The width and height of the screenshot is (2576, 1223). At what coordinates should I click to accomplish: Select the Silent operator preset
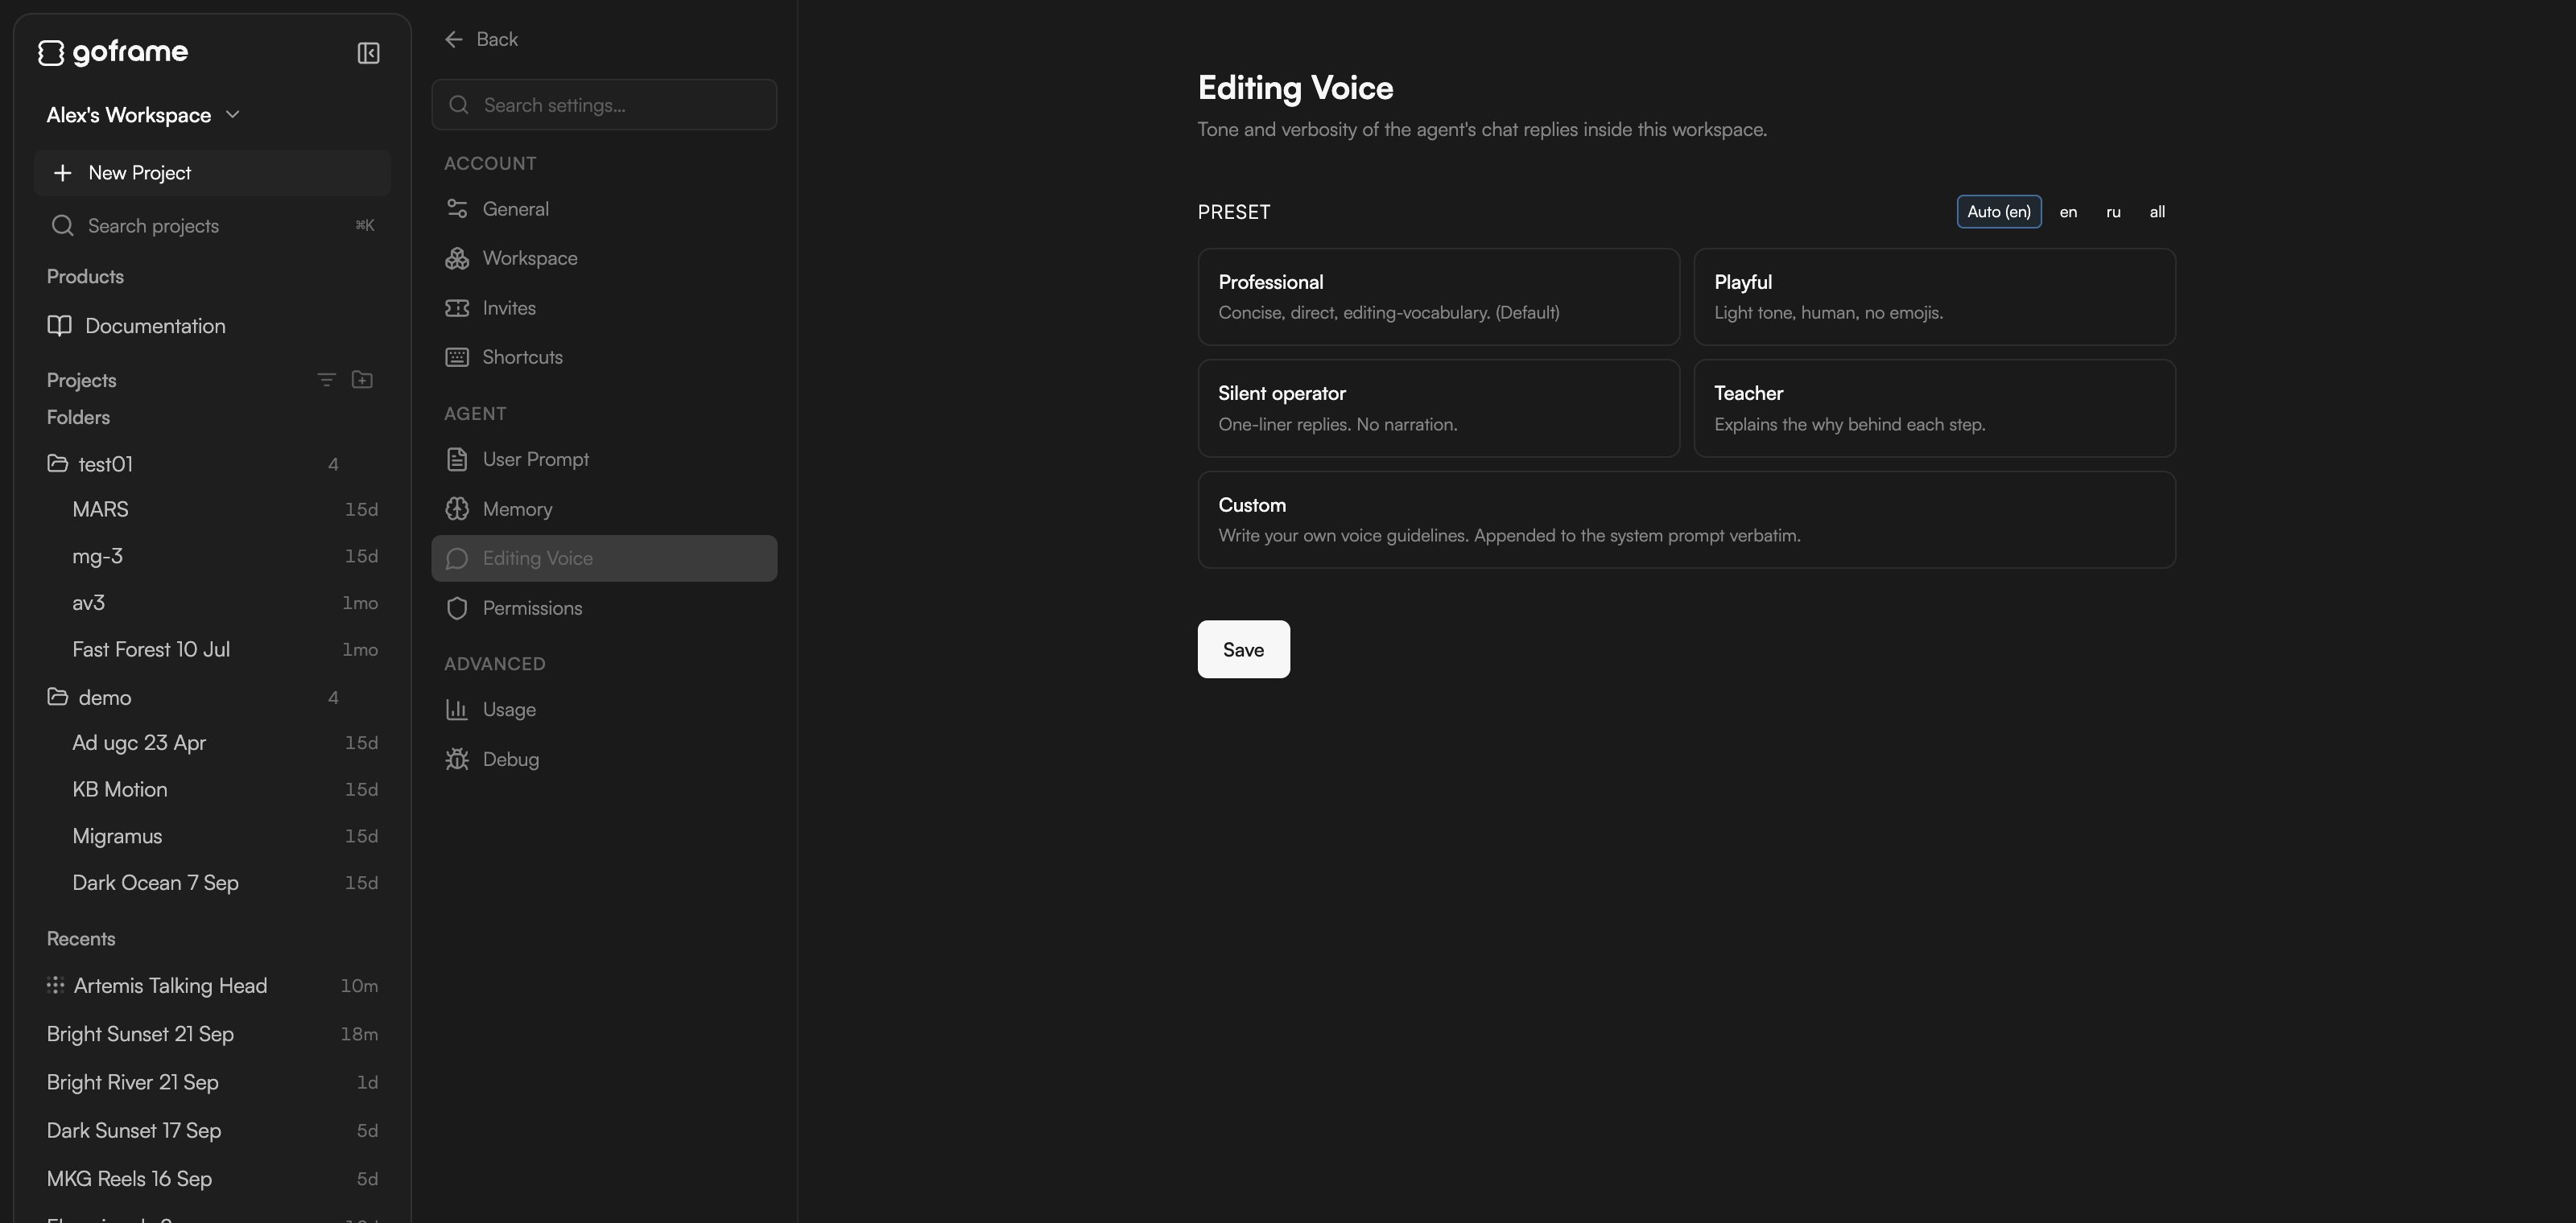pos(1438,408)
